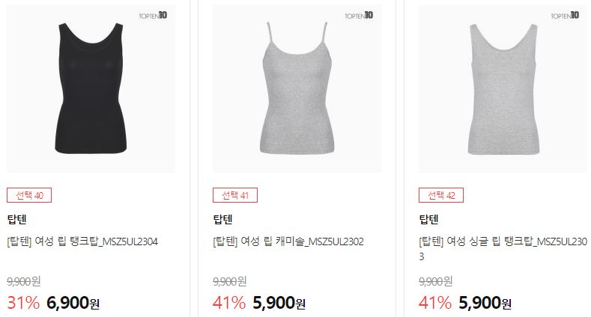Click the TOPTEN10 logo on the black tank top
The width and height of the screenshot is (591, 317).
point(153,16)
